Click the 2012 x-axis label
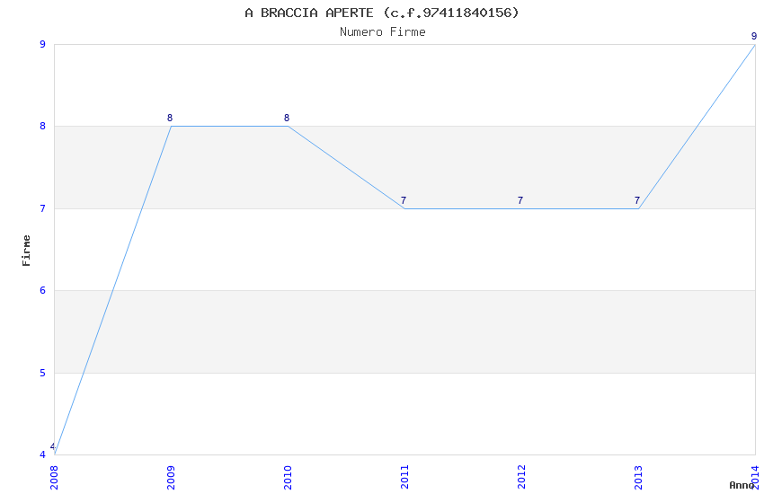Image resolution: width=764 pixels, height=494 pixels. (521, 477)
